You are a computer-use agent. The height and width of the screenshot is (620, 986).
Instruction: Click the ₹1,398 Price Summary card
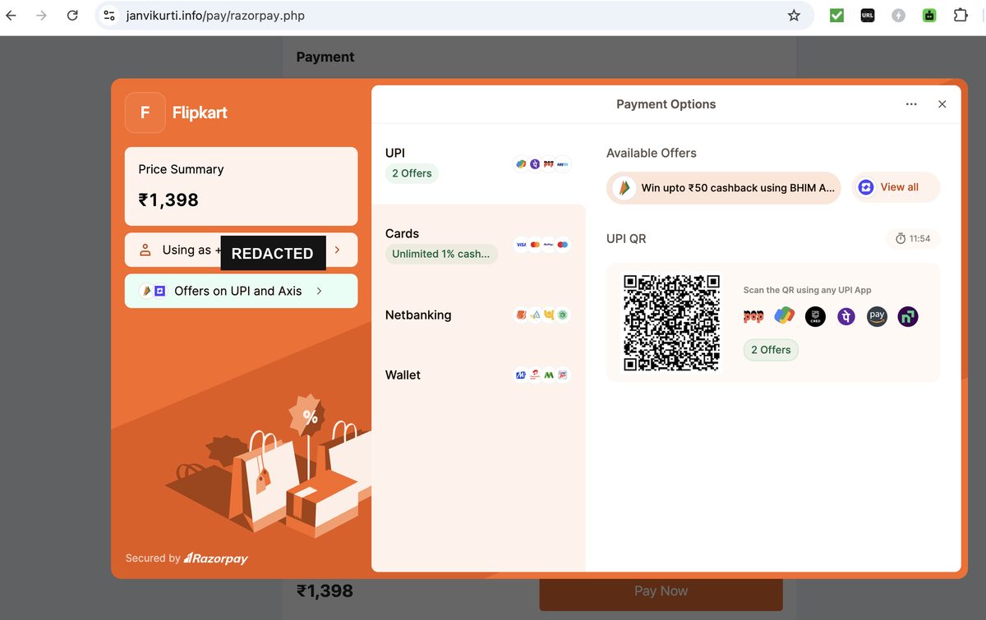[x=241, y=186]
